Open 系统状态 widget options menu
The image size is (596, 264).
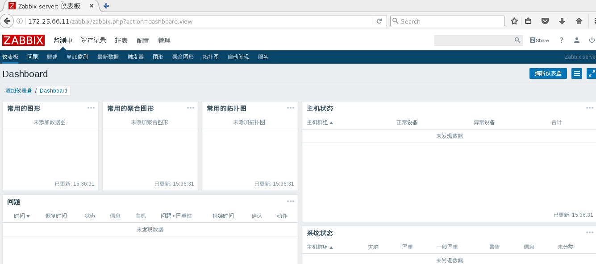click(x=590, y=232)
